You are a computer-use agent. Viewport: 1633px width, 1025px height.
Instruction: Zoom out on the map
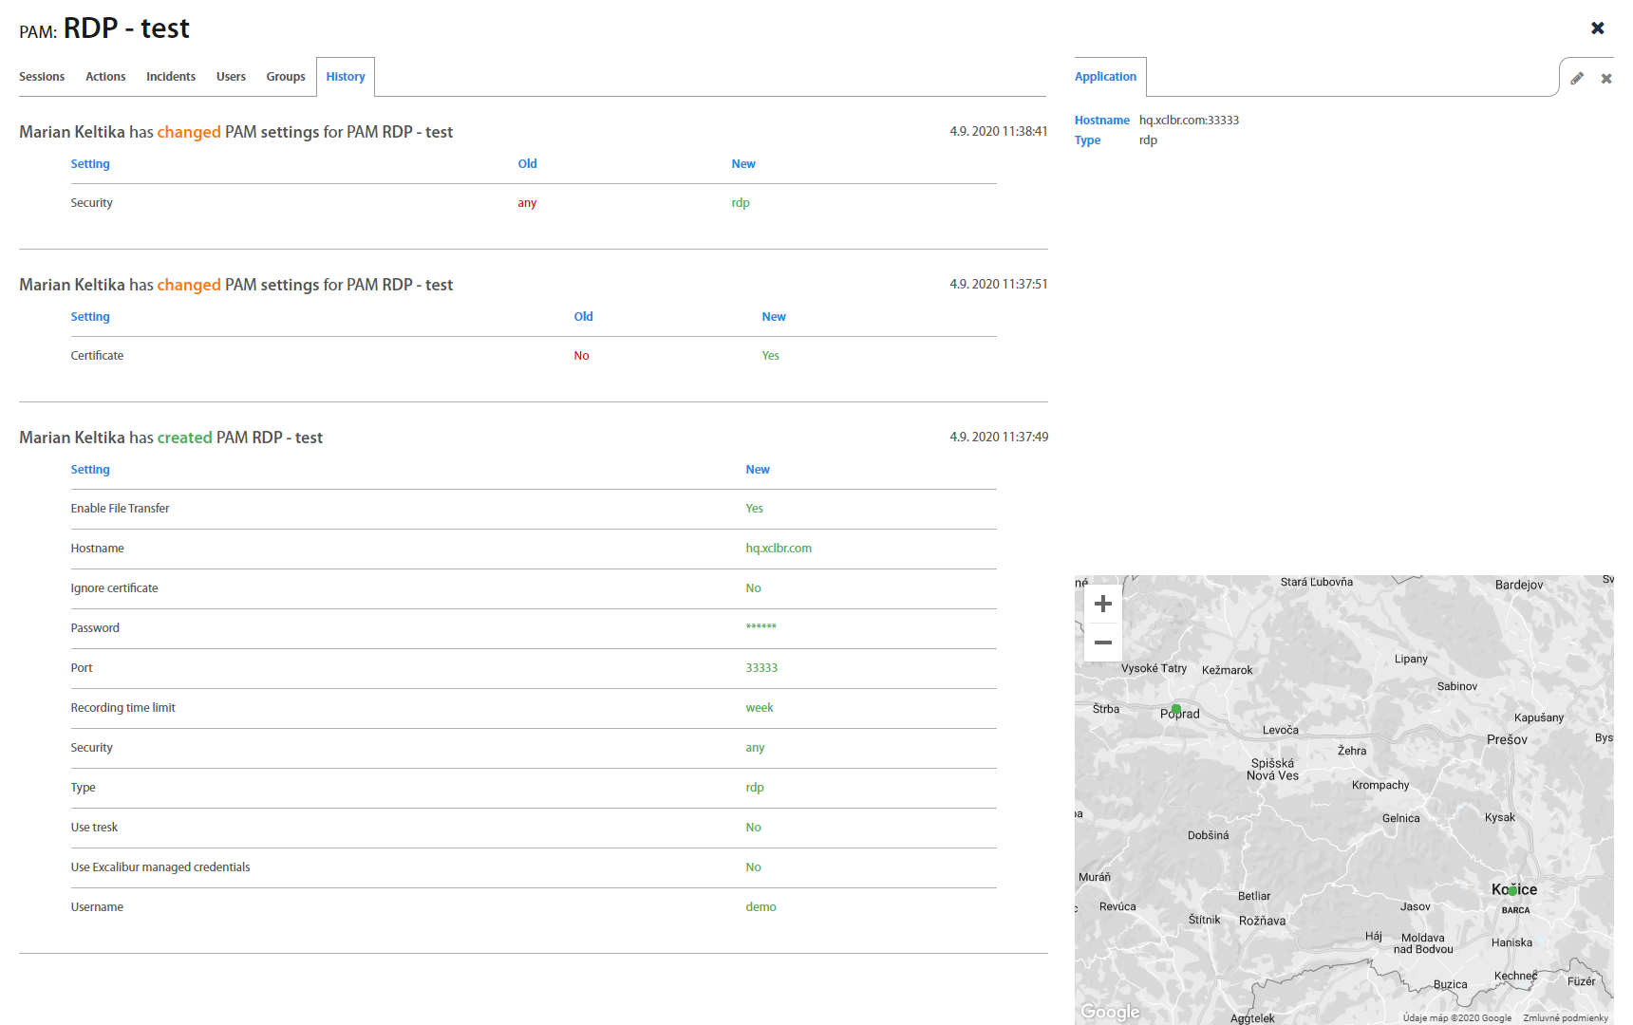[1102, 643]
